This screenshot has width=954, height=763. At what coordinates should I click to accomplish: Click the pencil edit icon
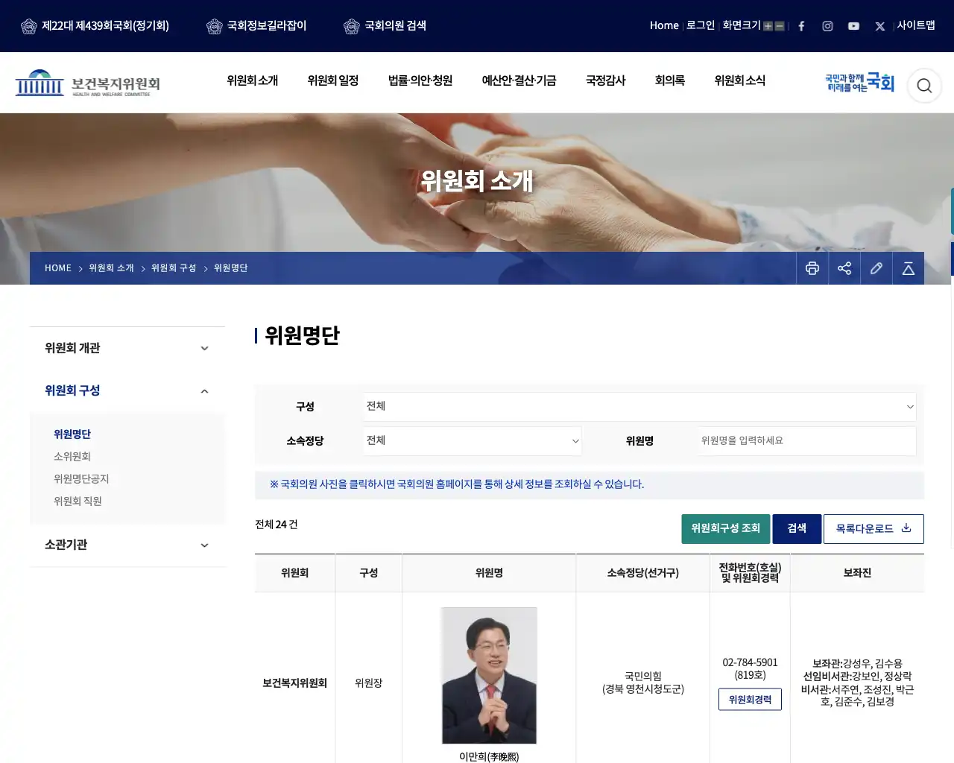(876, 268)
